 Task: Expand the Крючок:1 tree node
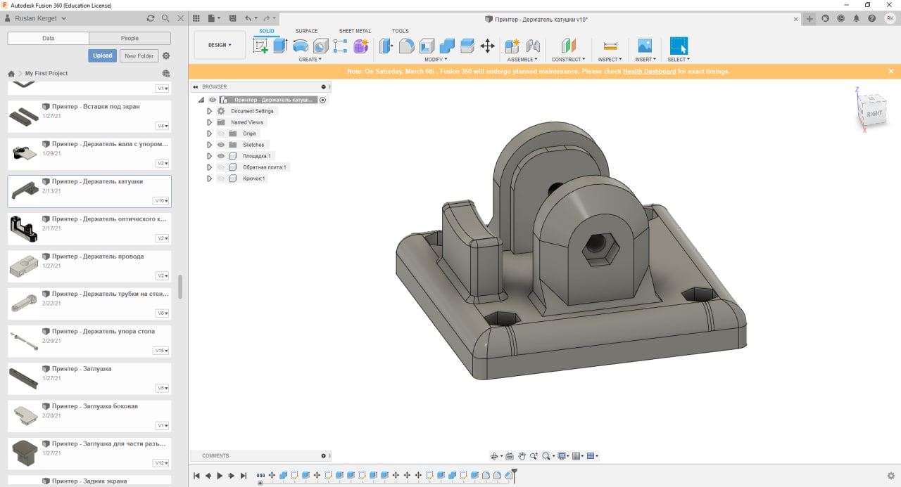tap(209, 178)
